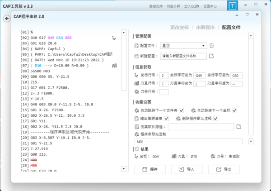Viewport: 271px width, 191px height.
Task: Click gear icon next to 程序串联处定制
Action: (137, 134)
